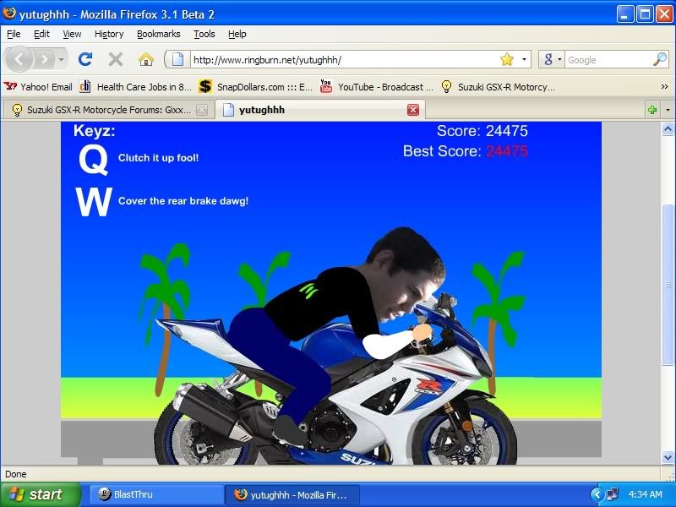Viewport: 676px width, 507px height.
Task: Click the "Done" status bar text
Action: point(16,474)
